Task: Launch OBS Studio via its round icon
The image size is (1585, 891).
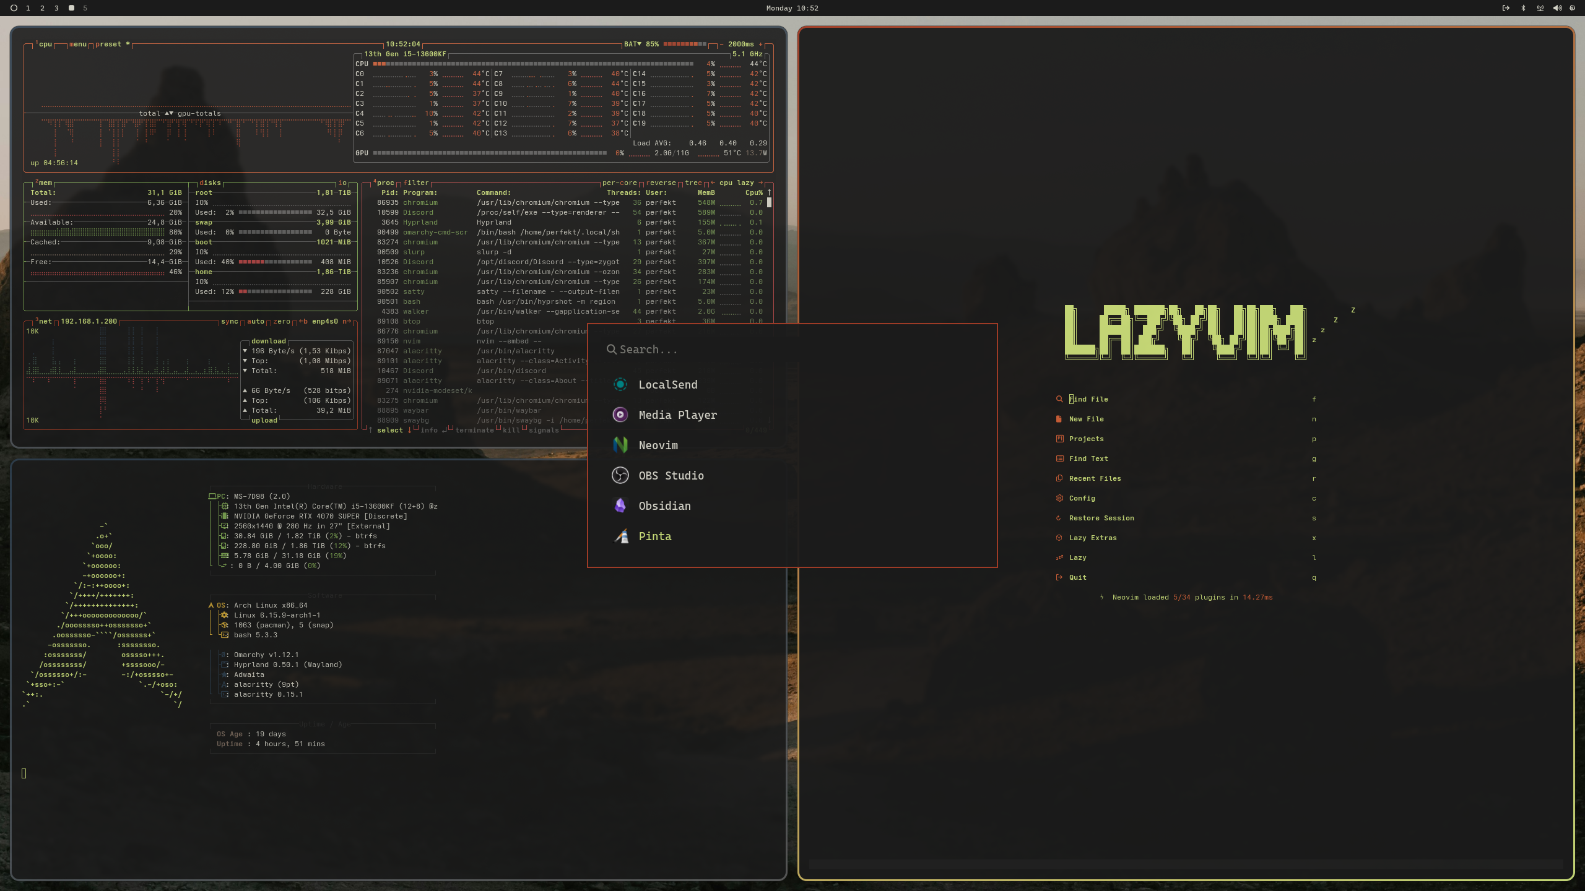Action: (620, 475)
